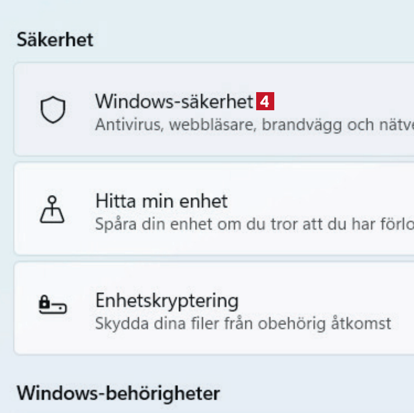Click the word 'Hitta' in the second card

(x=113, y=201)
